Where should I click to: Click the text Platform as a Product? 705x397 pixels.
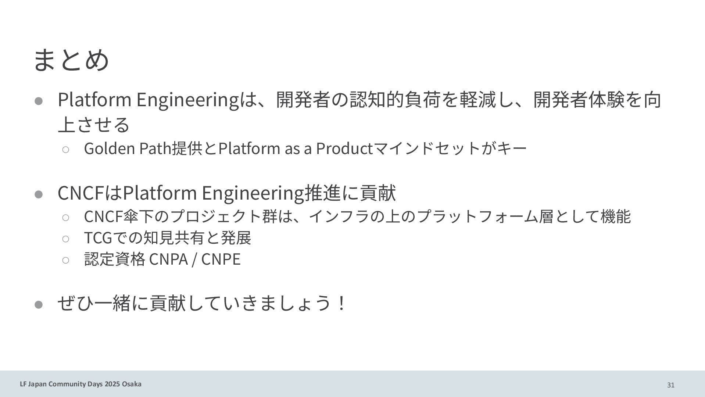296,149
